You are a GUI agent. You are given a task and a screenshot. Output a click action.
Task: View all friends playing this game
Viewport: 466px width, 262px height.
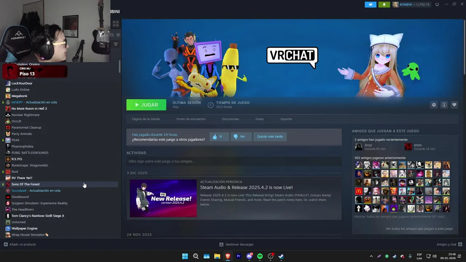point(419,229)
